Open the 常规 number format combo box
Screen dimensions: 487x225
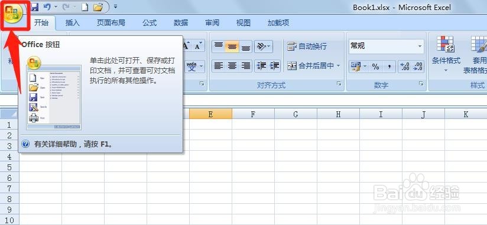(387, 47)
